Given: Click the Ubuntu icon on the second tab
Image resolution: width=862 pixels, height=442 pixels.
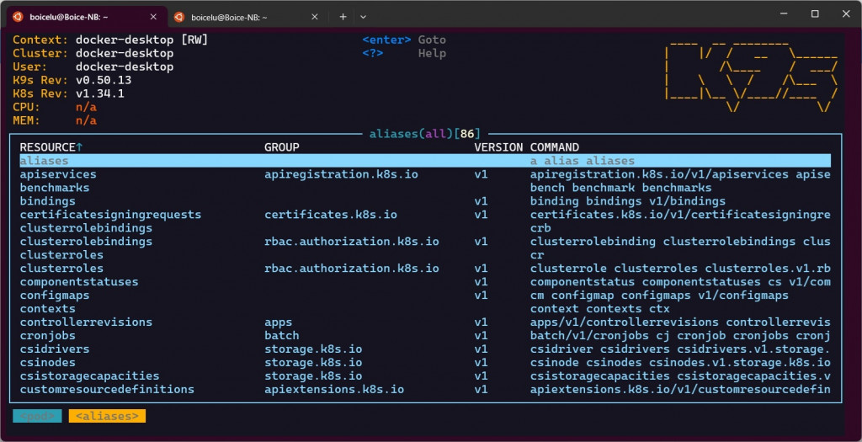Looking at the screenshot, I should coord(179,17).
